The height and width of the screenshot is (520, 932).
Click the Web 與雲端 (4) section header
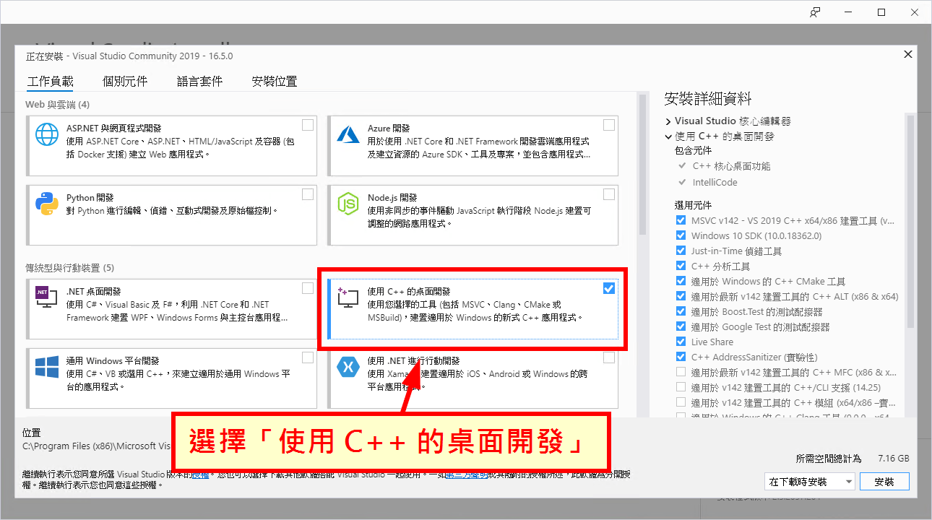tap(58, 105)
